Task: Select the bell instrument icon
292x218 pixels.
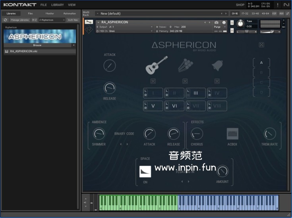Action: point(217,65)
